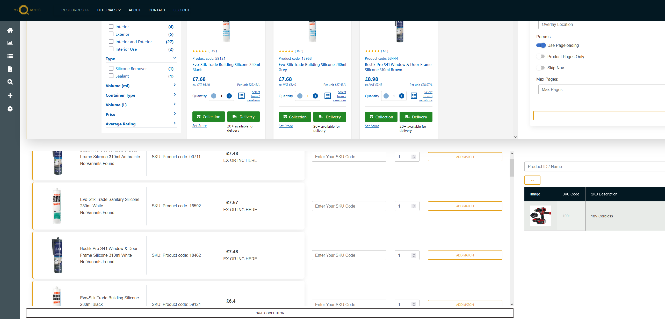This screenshot has width=665, height=319.
Task: Tick the Interior checkbox
Action: (x=111, y=26)
